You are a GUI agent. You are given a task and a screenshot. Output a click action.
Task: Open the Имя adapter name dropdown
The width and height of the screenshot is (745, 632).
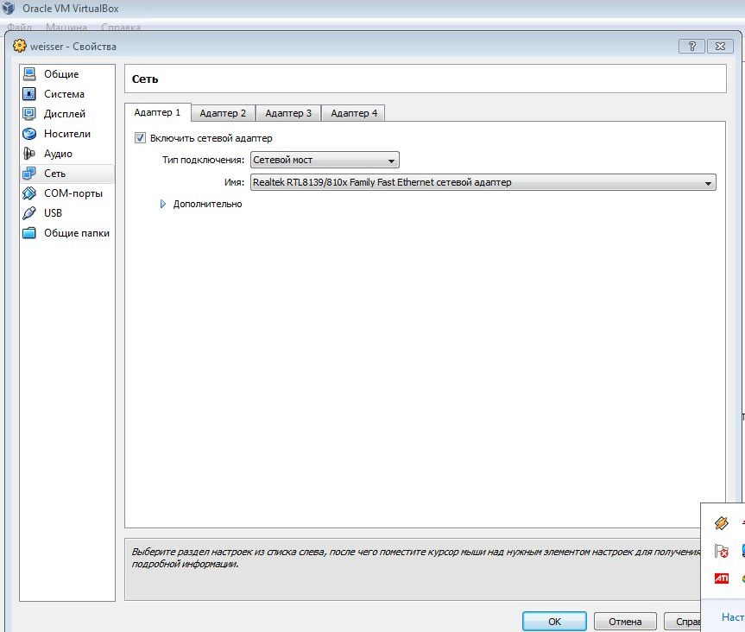483,182
